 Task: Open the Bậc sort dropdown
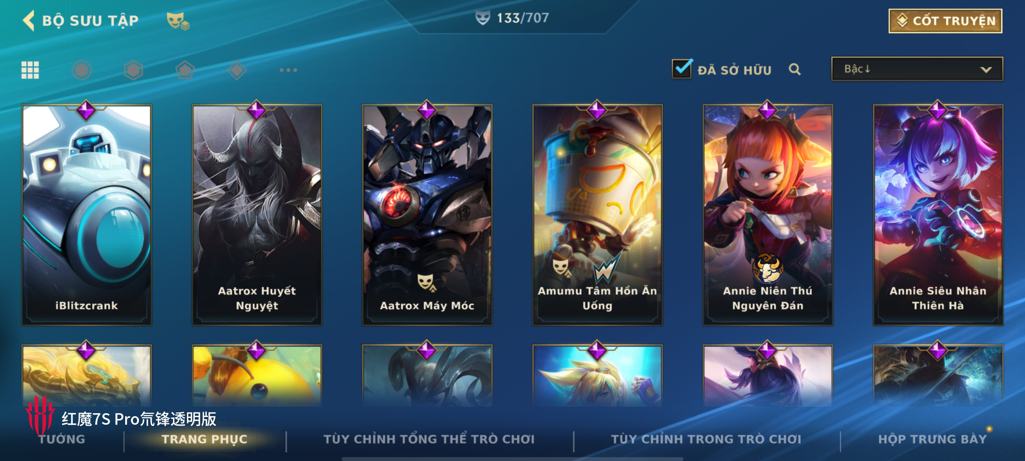point(917,69)
